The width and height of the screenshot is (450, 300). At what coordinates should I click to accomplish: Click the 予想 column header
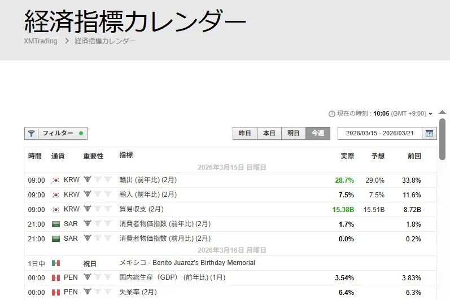[378, 156]
